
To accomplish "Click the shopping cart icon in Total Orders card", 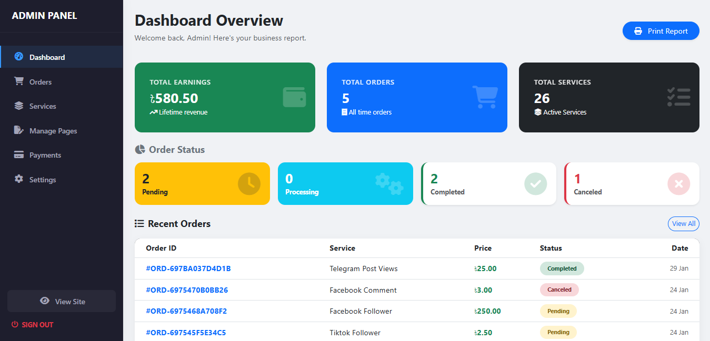I will [485, 97].
